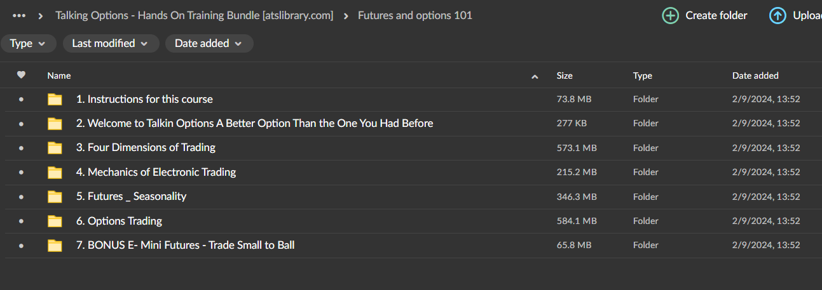Click the Create folder label

coord(716,15)
